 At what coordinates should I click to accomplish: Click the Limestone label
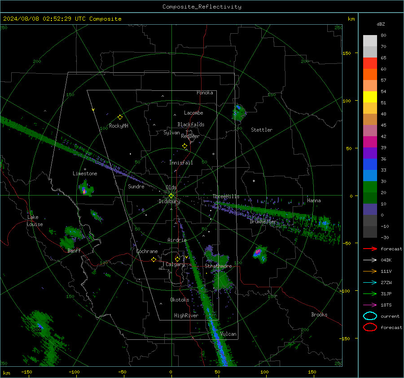coord(85,173)
